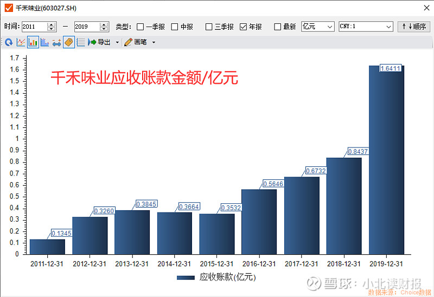
Task: Click the 0.1345 data label
Action: point(61,234)
